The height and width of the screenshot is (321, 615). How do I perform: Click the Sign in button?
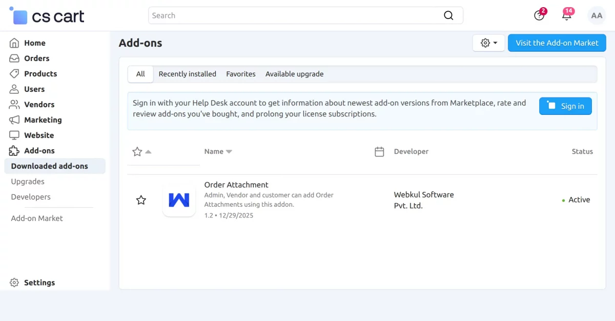point(565,106)
